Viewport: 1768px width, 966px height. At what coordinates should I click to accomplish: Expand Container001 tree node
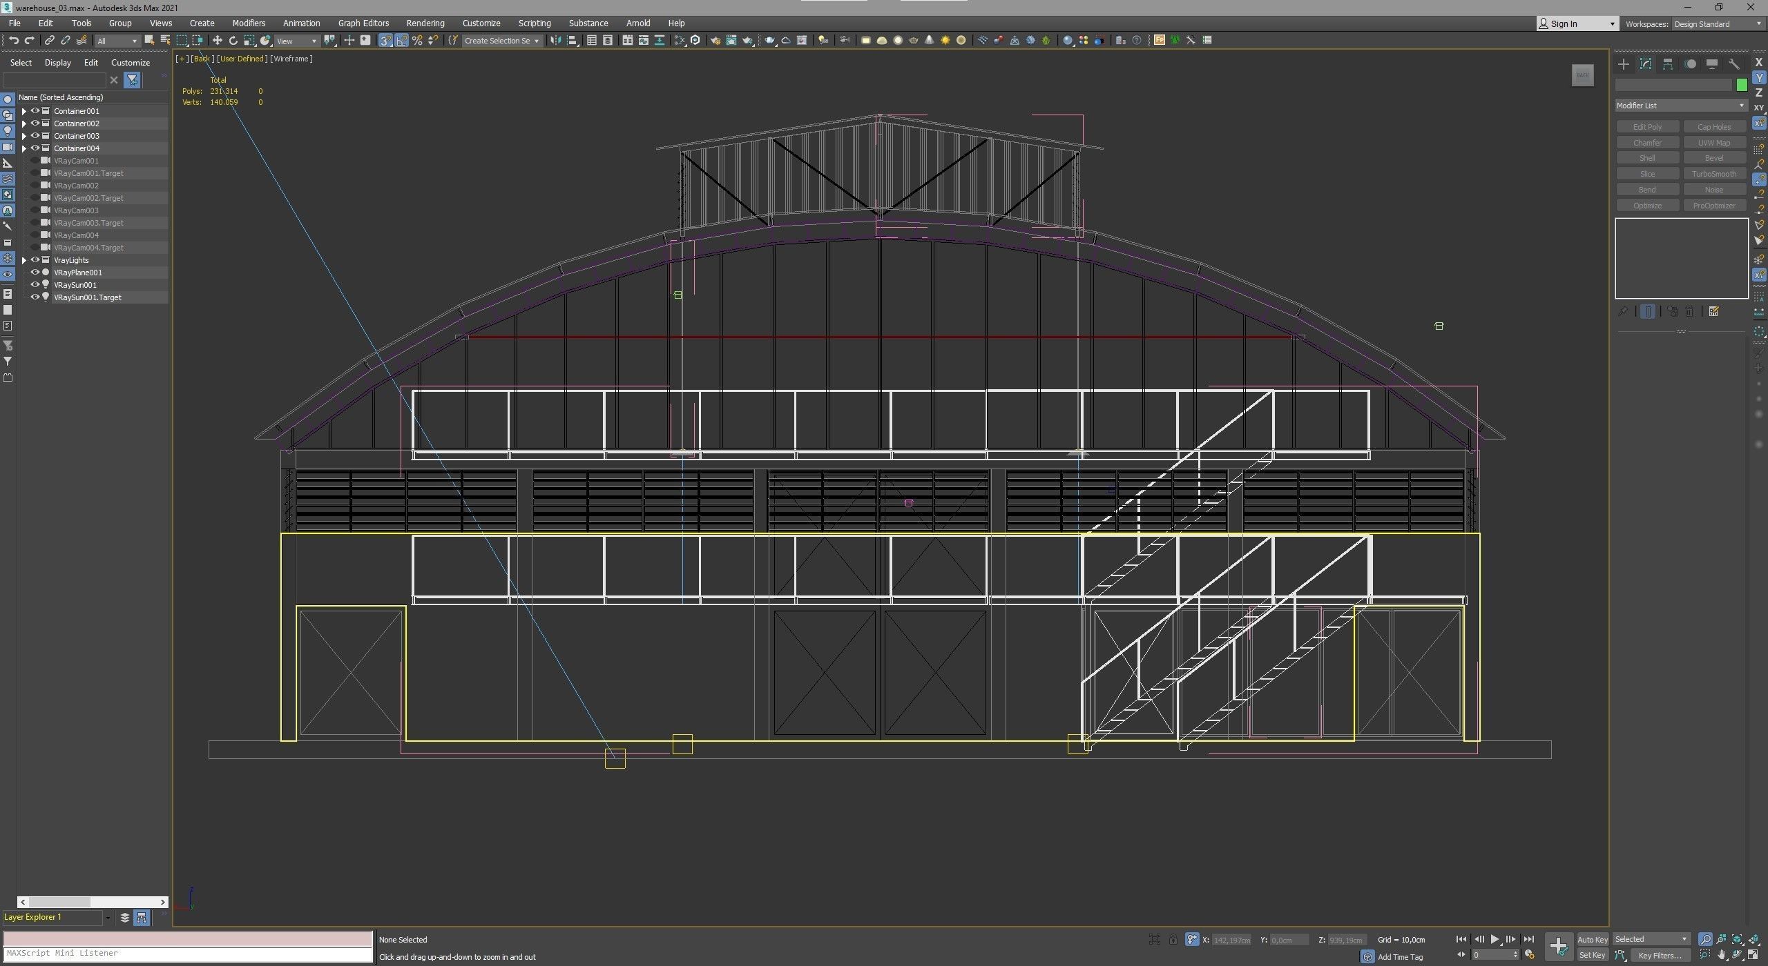(24, 111)
